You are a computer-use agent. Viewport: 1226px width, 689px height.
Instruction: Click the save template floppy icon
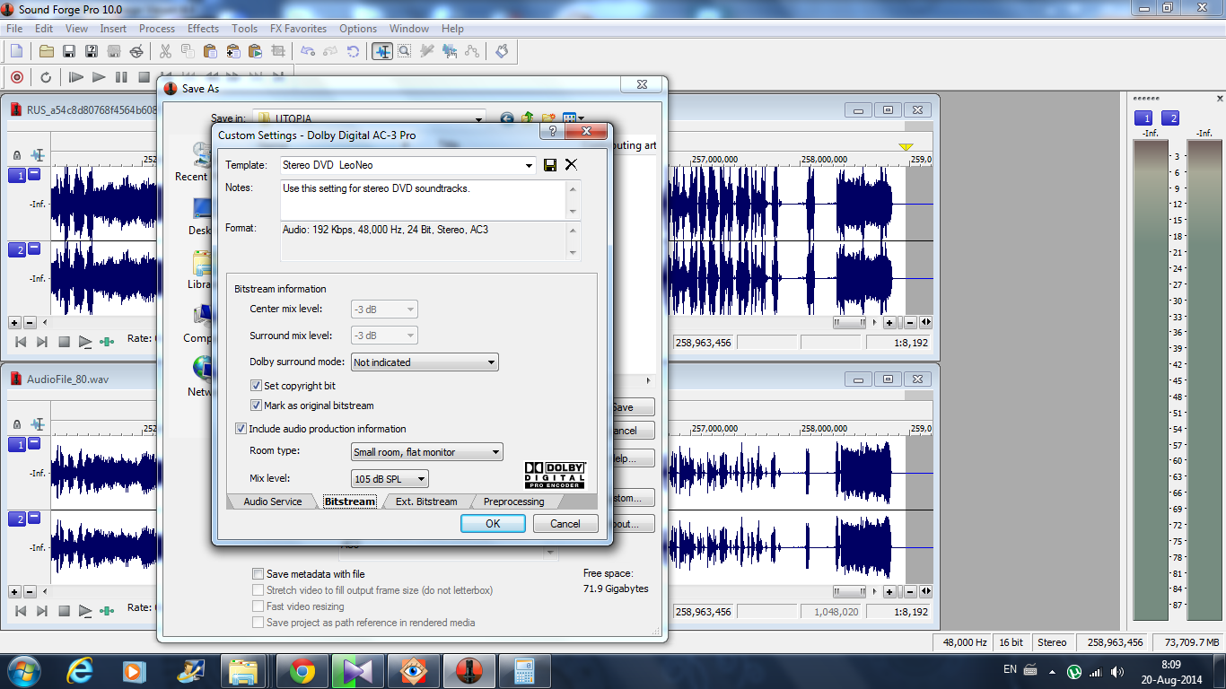pos(550,165)
